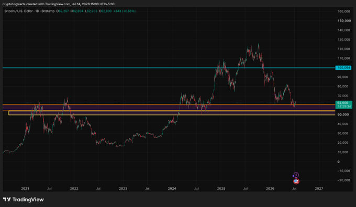Click the yellow-outlined lower support zone rectangle
The image size is (356, 207).
coord(172,113)
